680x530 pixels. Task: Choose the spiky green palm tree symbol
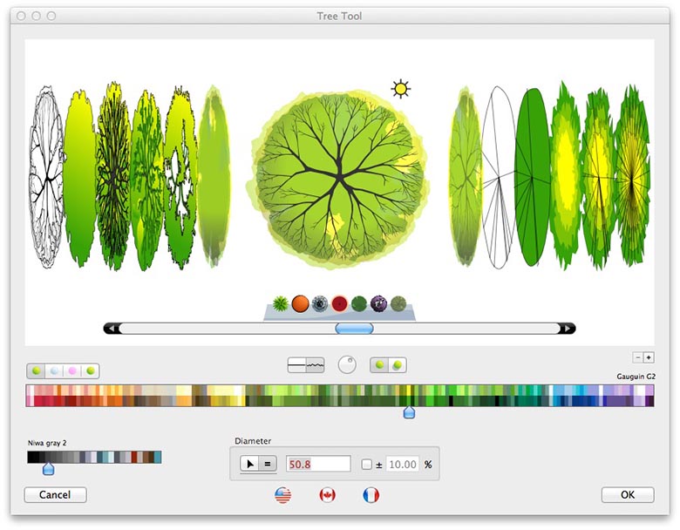281,303
